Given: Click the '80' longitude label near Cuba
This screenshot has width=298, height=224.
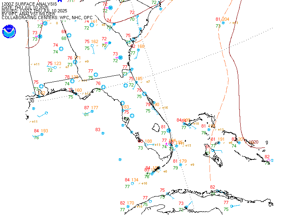Looking at the screenshot, I should click(x=191, y=211).
